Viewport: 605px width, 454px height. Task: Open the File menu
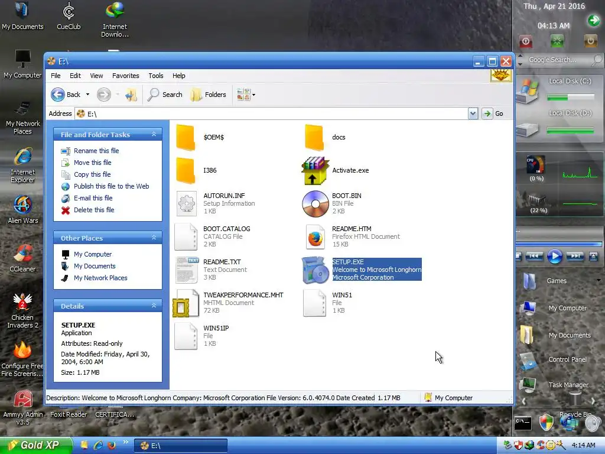[56, 76]
